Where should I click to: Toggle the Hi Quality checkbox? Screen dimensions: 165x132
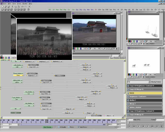59,127
